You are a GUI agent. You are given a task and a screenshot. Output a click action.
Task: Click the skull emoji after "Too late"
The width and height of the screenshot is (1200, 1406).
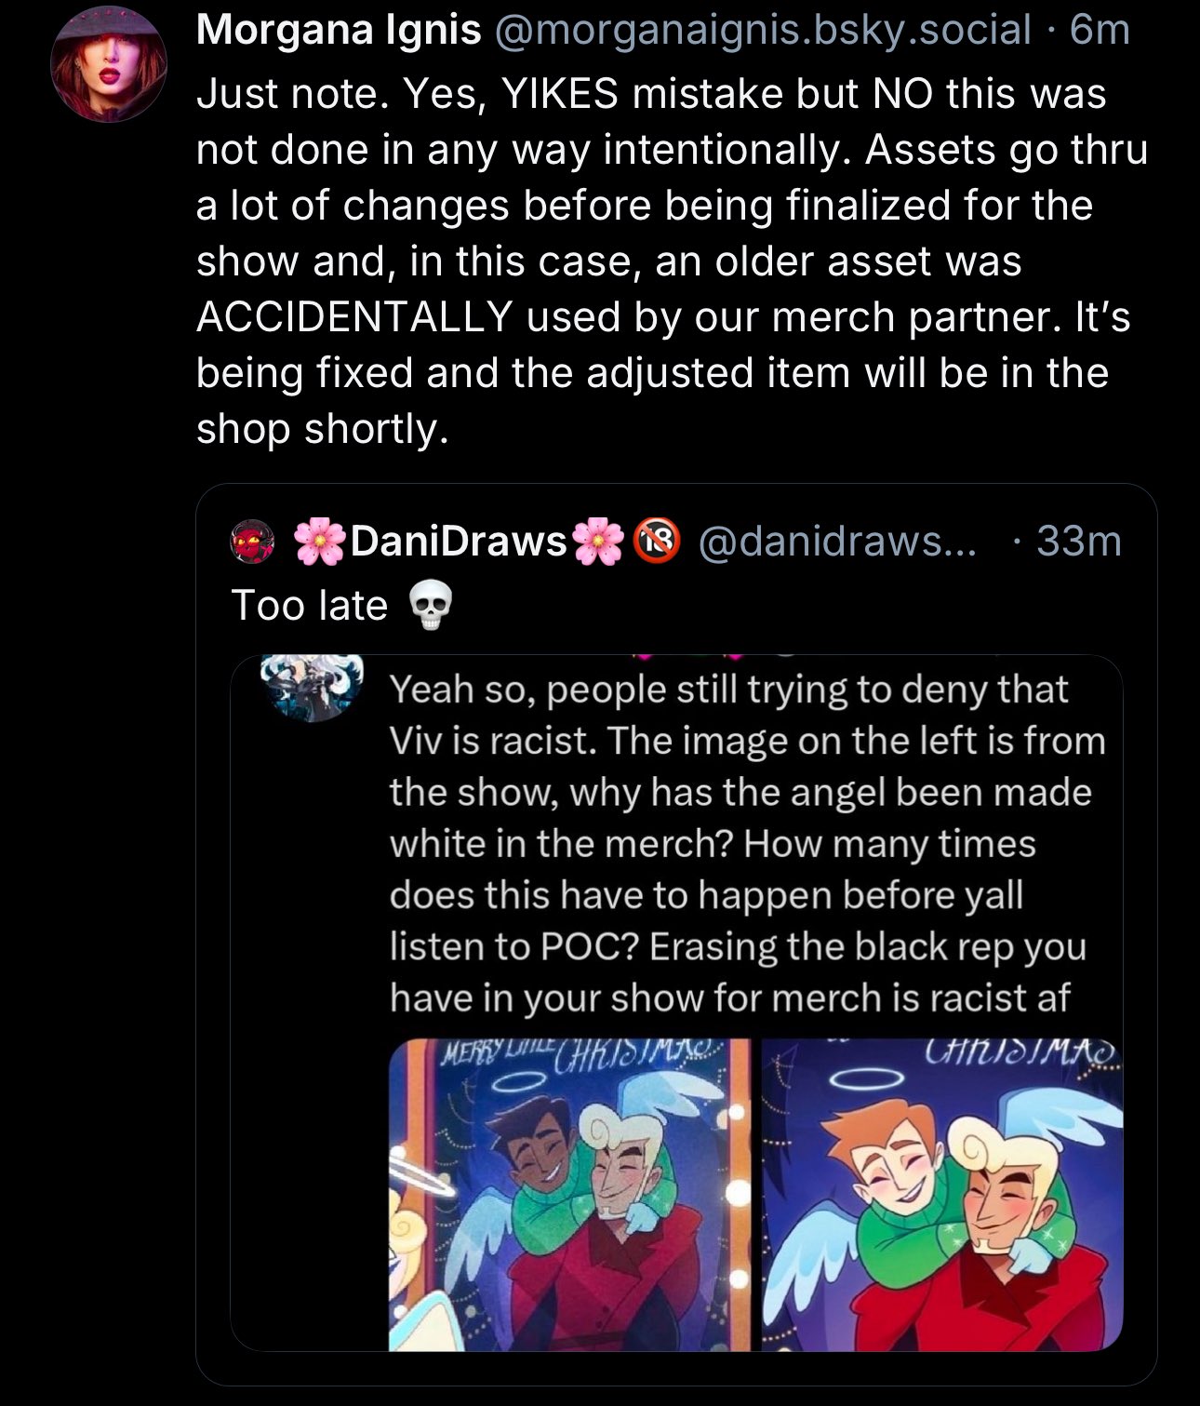[x=431, y=608]
